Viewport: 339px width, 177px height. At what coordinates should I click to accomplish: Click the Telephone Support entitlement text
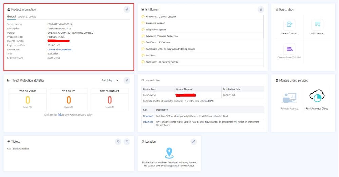click(x=156, y=30)
